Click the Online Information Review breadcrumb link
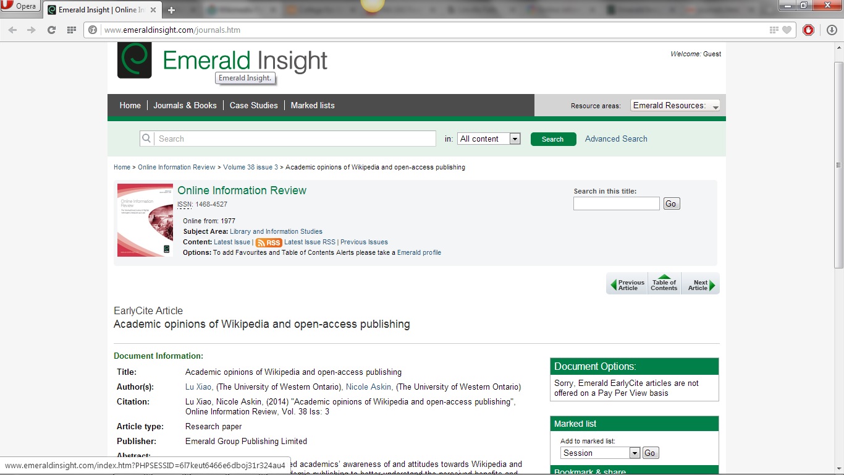Viewport: 844px width, 475px height. (x=177, y=167)
